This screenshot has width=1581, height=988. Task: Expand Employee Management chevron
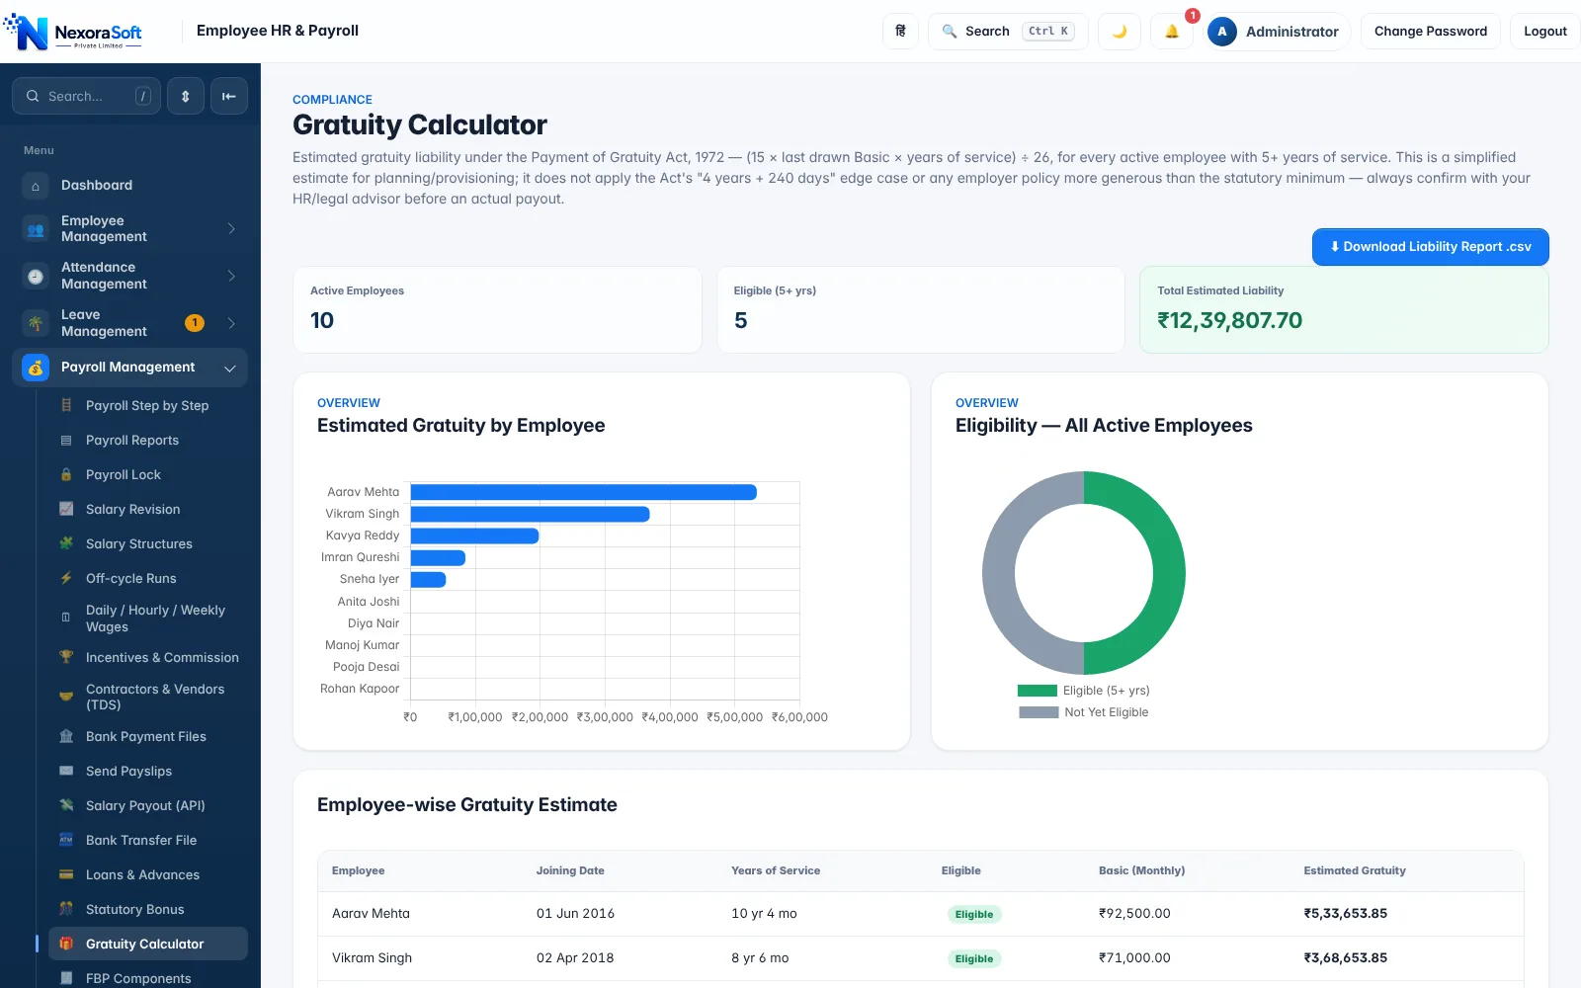click(x=231, y=229)
